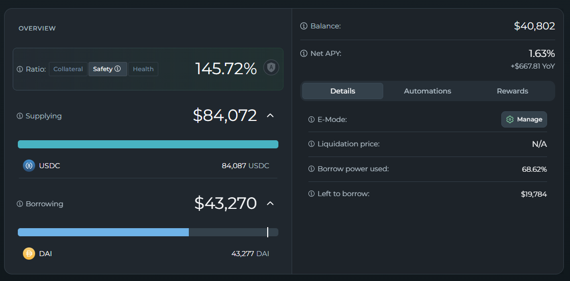Open the Details tab
This screenshot has width=570, height=281.
coord(343,91)
